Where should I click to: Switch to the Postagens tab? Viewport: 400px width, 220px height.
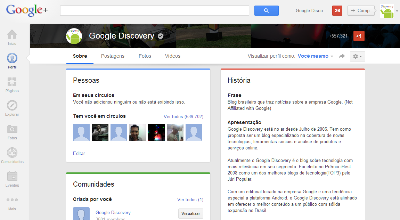pos(113,56)
